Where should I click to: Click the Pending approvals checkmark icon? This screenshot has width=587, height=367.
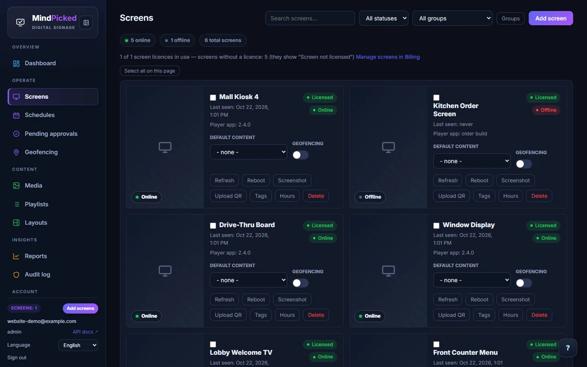(x=16, y=134)
